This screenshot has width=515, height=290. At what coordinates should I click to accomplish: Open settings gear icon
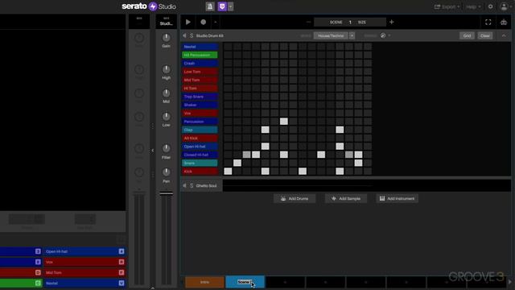click(490, 6)
